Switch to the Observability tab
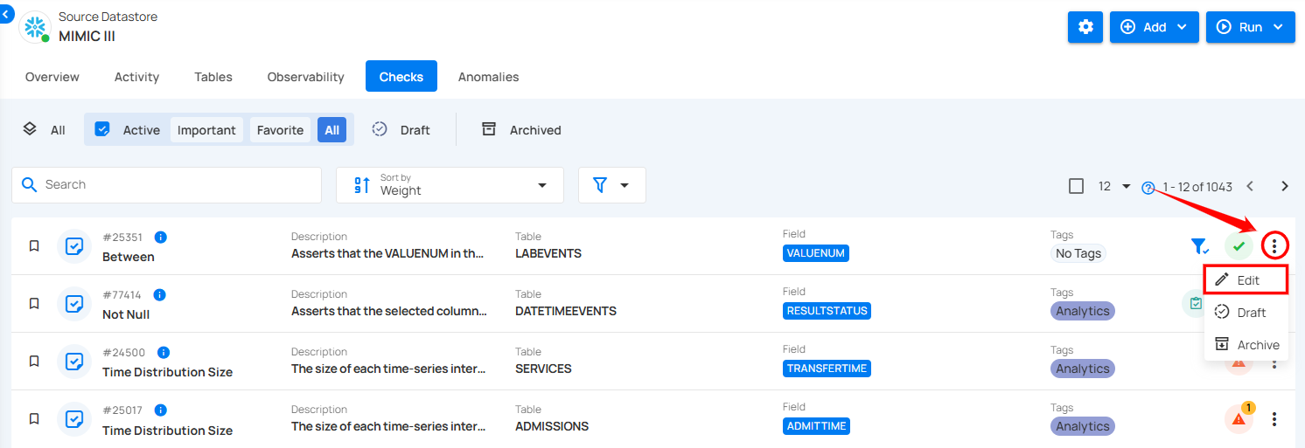This screenshot has height=448, width=1305. click(x=306, y=77)
